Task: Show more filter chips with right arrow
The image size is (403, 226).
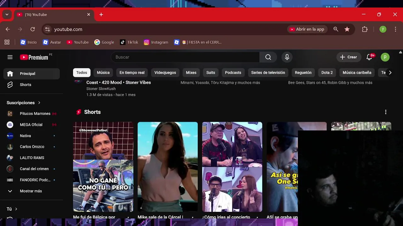Action: pyautogui.click(x=390, y=73)
